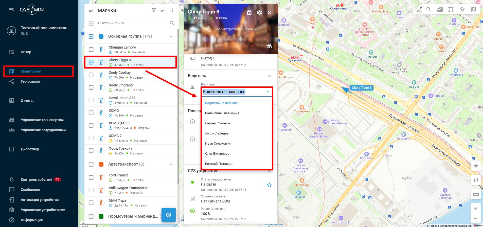Select driver Сергей Романов from list
The image size is (483, 227).
pyautogui.click(x=218, y=123)
